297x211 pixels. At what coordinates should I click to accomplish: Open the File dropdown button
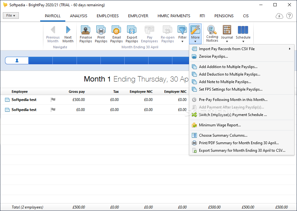click(11, 15)
